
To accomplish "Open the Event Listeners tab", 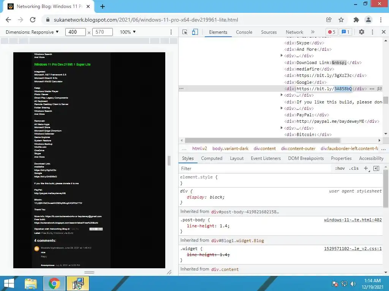I will (266, 158).
